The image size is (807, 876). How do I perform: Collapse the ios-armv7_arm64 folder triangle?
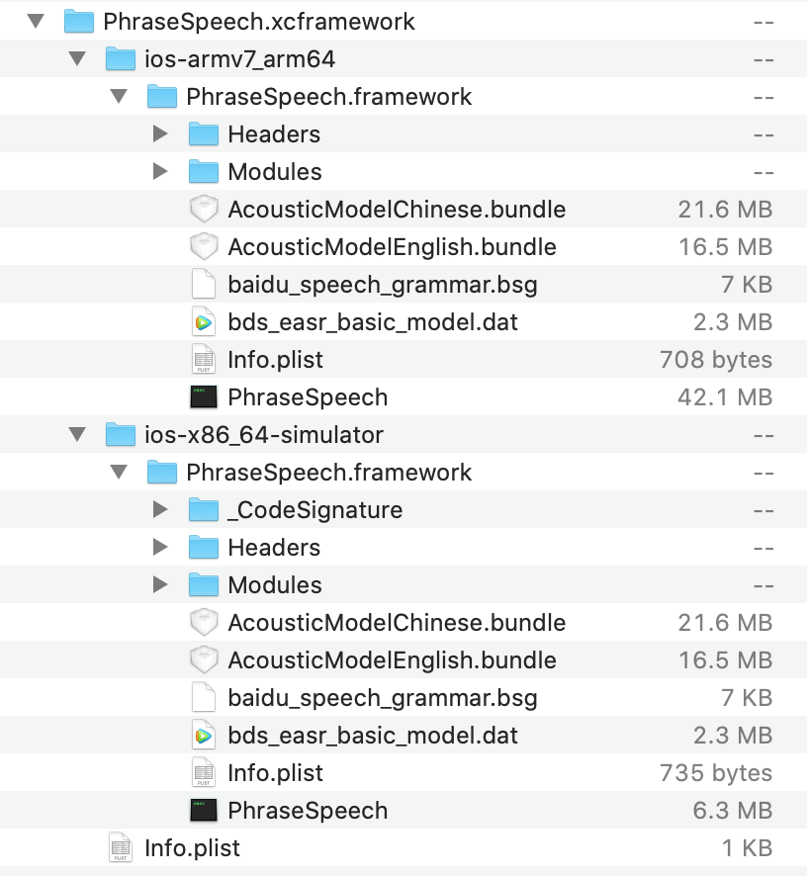point(78,59)
